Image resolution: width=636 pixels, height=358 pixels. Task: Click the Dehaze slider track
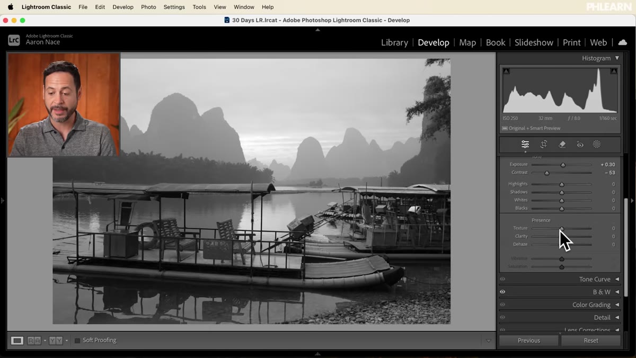[x=561, y=245]
